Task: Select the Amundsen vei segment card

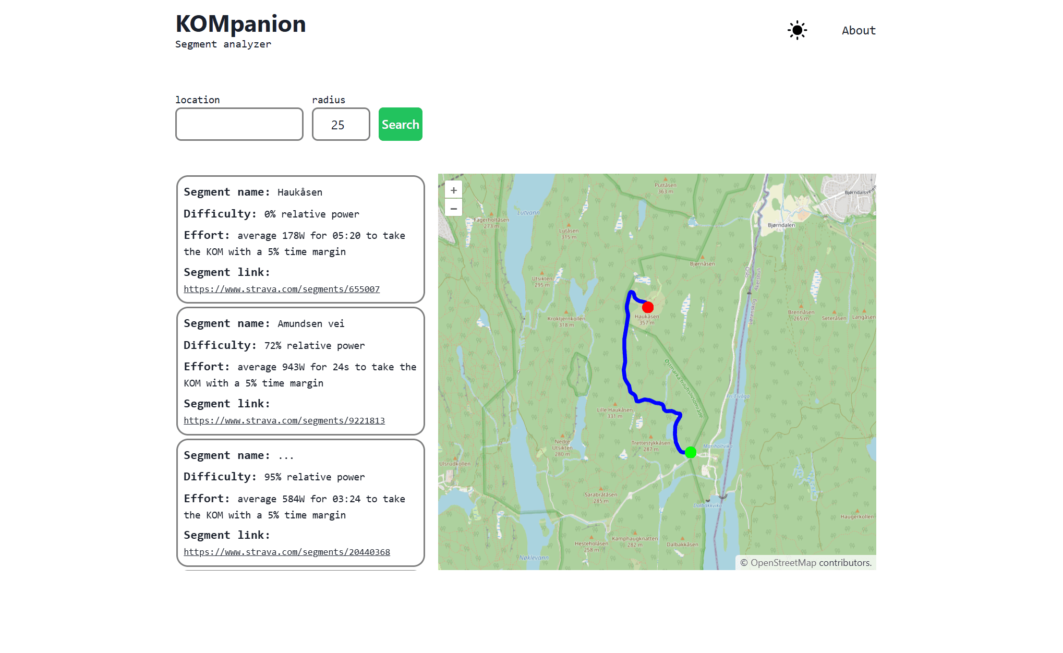Action: (x=300, y=371)
